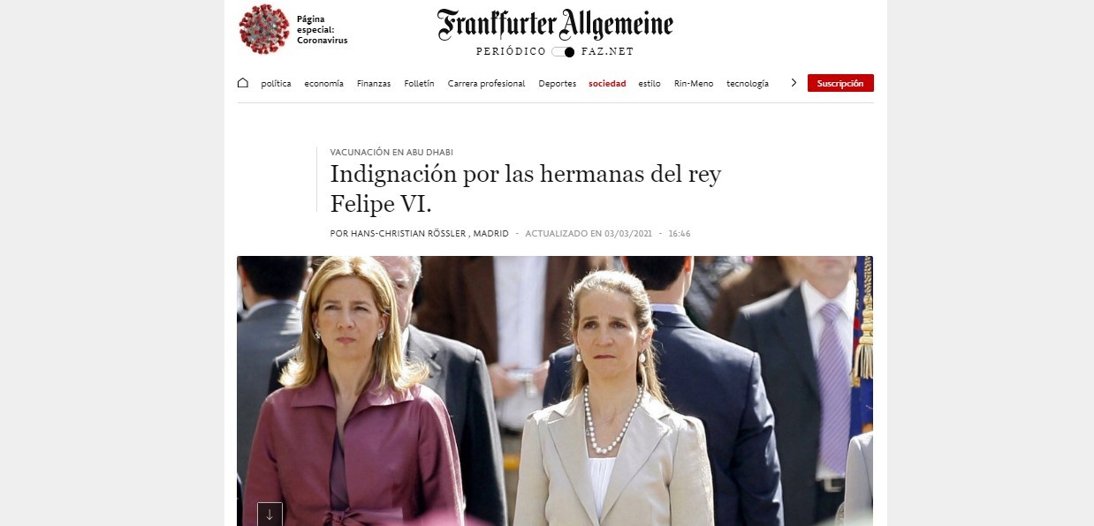The width and height of the screenshot is (1094, 526).
Task: Open the Folletín section
Action: pos(419,84)
